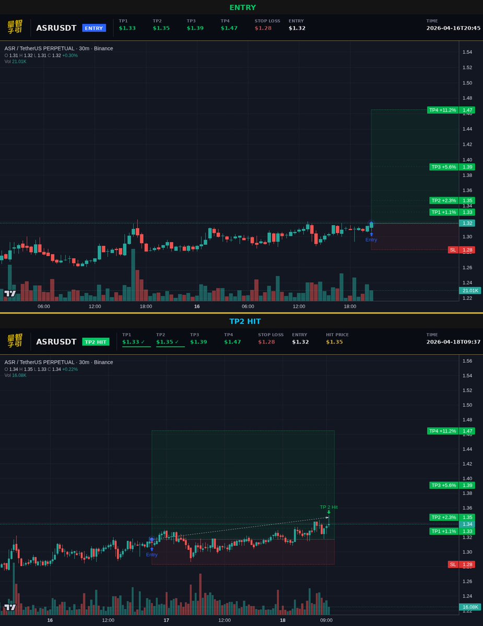Screen dimensions: 483x626
Task: Click the 'TP1 +1.1%' label on the ENTRY chart
Action: point(444,212)
